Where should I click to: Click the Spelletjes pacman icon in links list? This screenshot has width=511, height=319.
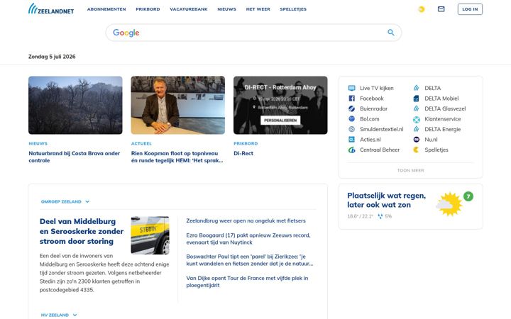click(416, 150)
